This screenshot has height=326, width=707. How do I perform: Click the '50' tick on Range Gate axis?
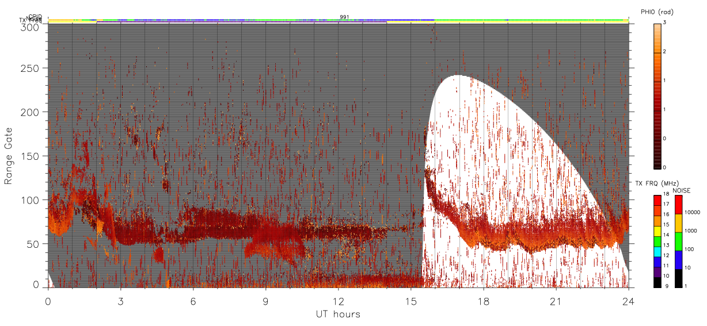pos(33,244)
